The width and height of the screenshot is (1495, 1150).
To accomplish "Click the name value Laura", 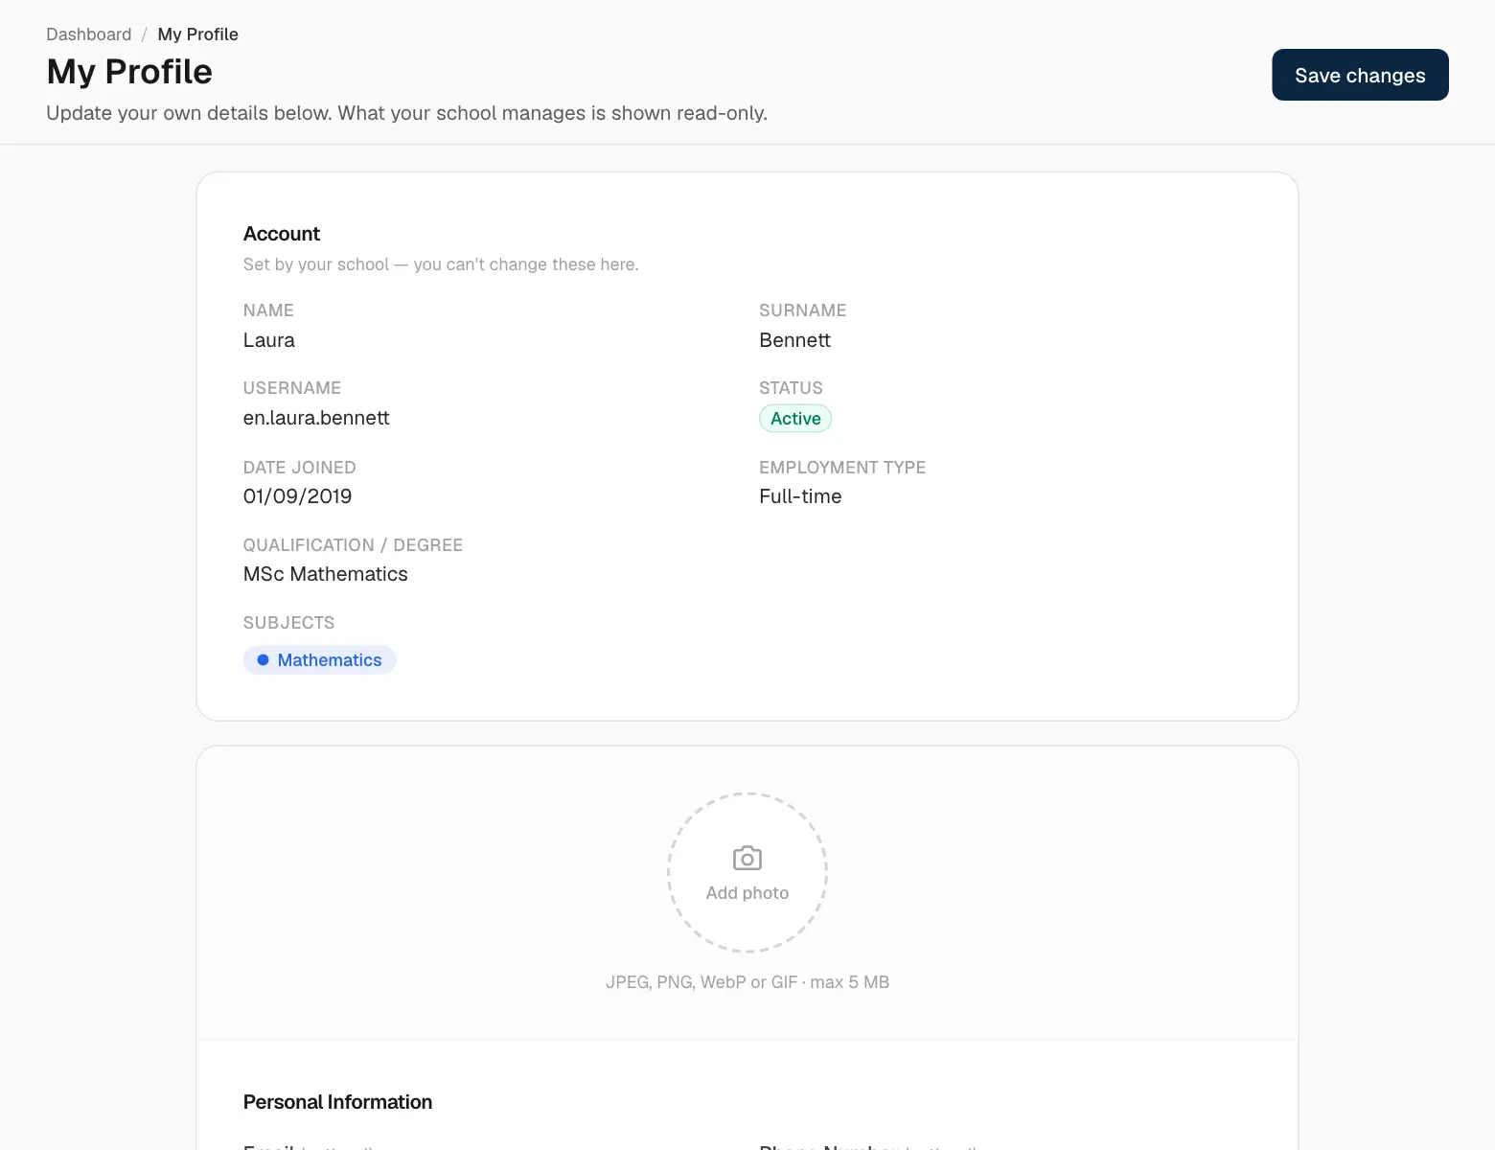I will tap(269, 340).
